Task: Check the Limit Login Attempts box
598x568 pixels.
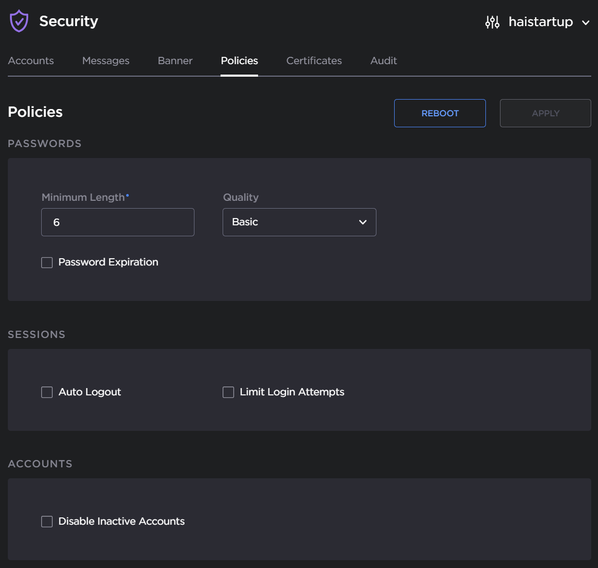Action: tap(228, 392)
